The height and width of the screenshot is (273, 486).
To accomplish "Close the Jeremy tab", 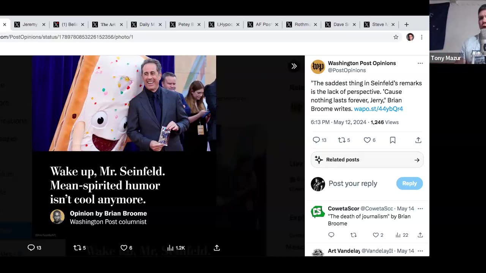I will point(44,24).
